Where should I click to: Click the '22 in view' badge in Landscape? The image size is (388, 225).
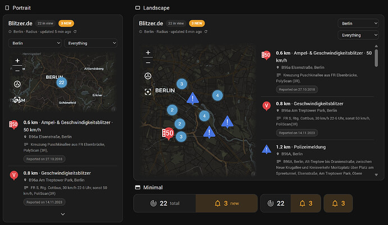pos(176,23)
